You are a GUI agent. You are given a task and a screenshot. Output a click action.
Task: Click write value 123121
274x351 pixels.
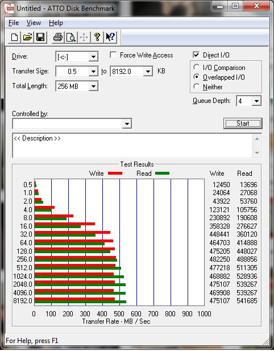click(219, 210)
